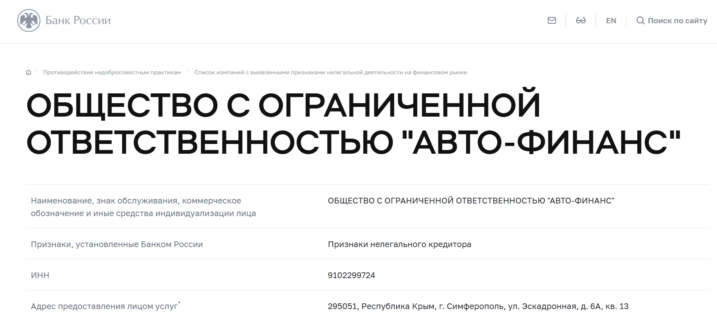This screenshot has height=327, width=717.
Task: Go to home via breadcrumb house icon
Action: [x=29, y=73]
